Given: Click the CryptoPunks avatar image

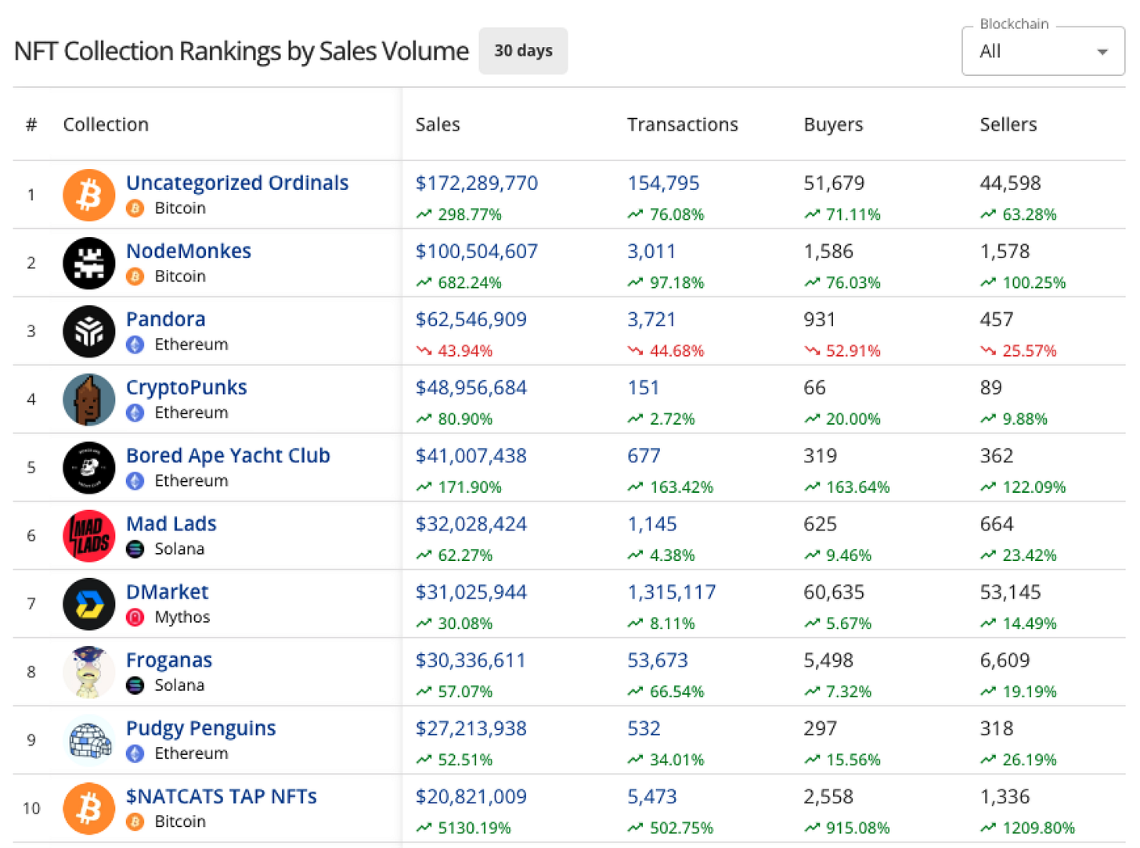Looking at the screenshot, I should pos(88,399).
